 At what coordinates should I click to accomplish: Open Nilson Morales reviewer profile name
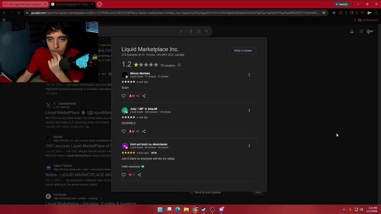[140, 73]
